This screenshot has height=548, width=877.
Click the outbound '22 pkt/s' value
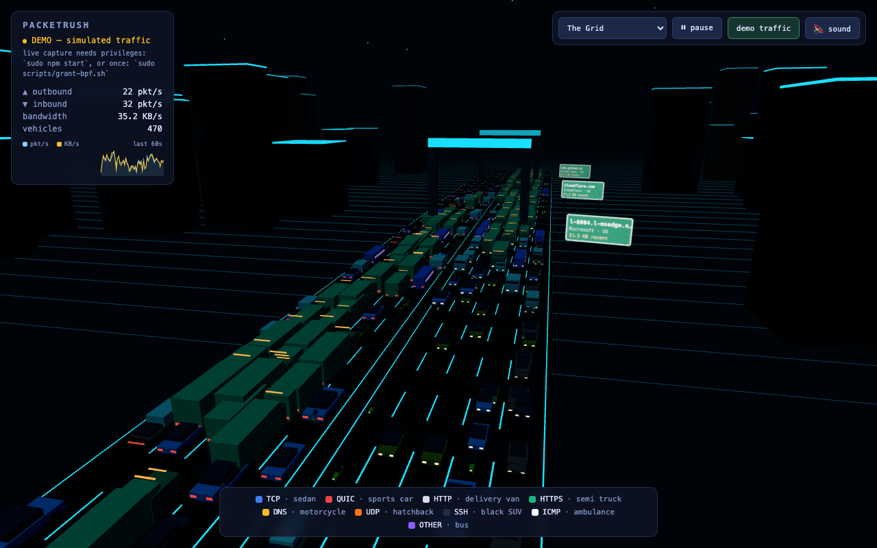click(143, 92)
